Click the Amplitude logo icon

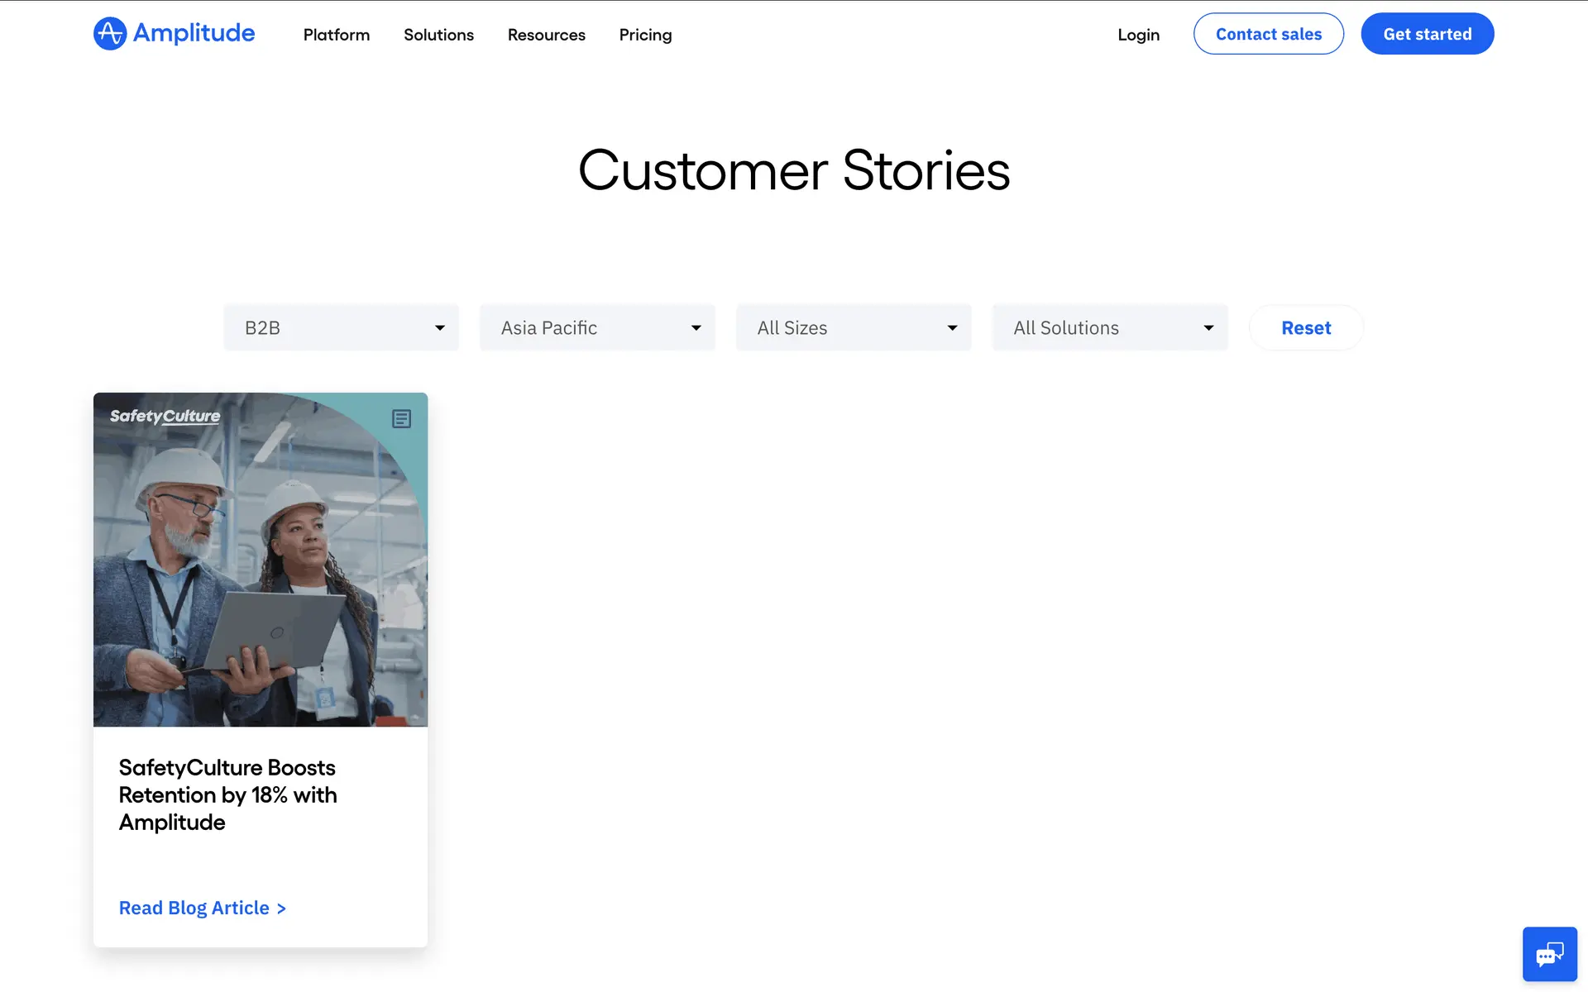click(x=110, y=34)
